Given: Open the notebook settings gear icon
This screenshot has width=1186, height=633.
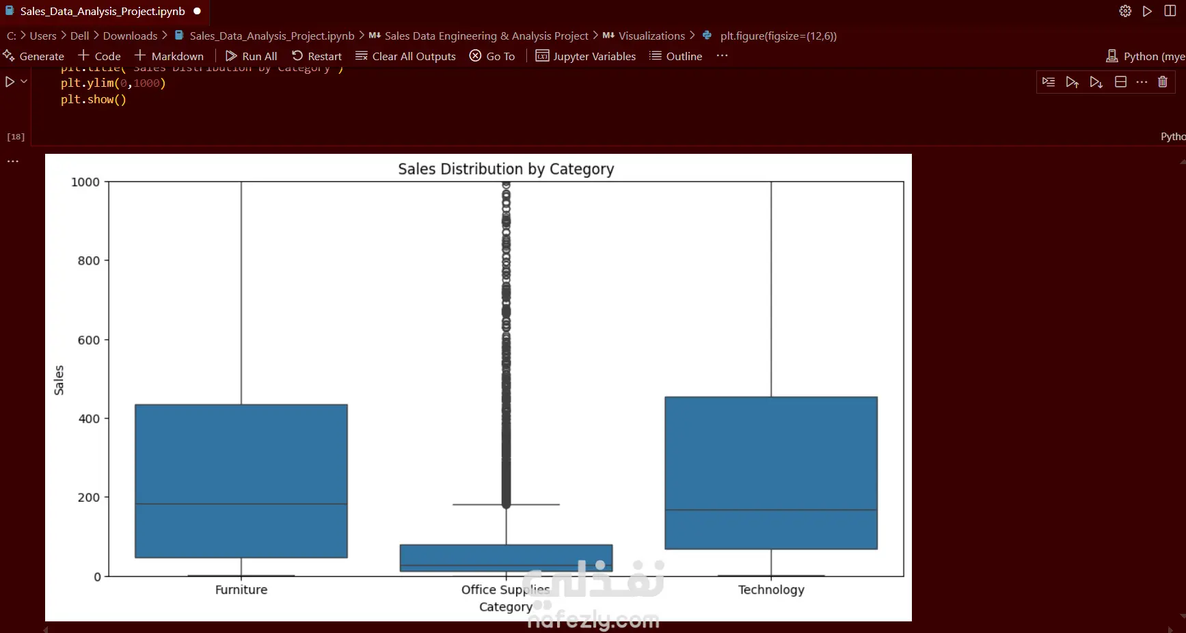Looking at the screenshot, I should tap(1125, 11).
